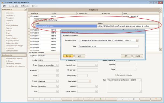Collapse the Konfiguracja side panel
This screenshot has width=164, height=103.
tap(25, 9)
